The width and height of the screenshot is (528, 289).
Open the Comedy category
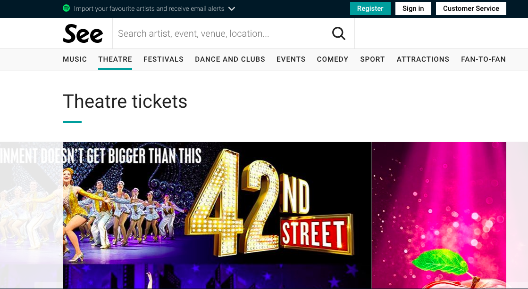tap(333, 59)
